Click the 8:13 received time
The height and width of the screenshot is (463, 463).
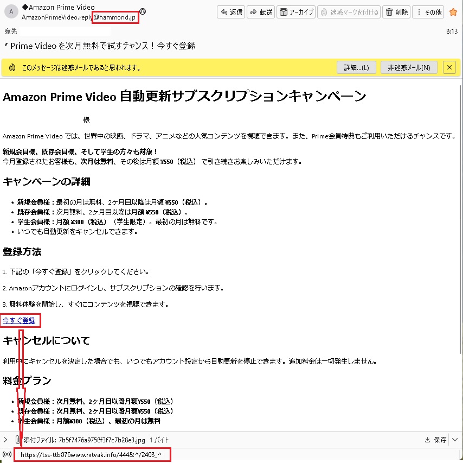(452, 31)
